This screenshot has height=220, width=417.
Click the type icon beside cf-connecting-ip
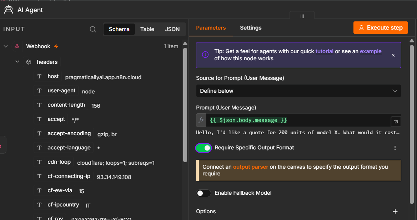pos(39,176)
